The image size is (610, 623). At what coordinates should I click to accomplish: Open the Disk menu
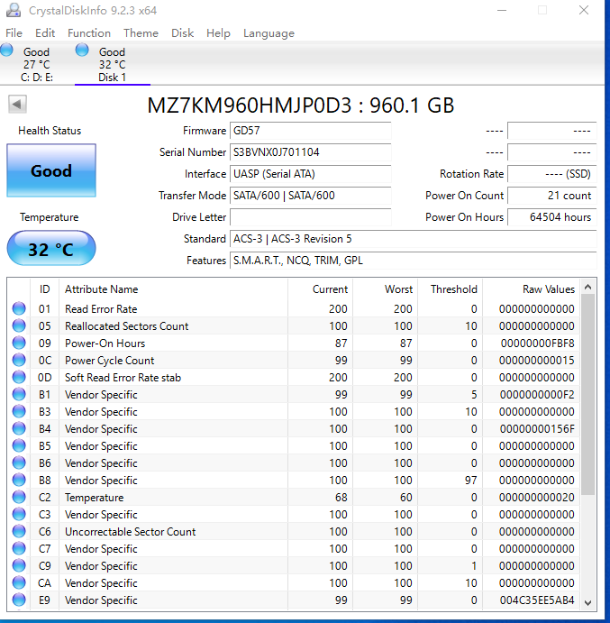tap(182, 33)
